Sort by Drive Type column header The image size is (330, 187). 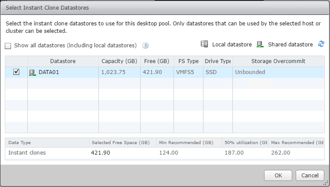click(218, 61)
